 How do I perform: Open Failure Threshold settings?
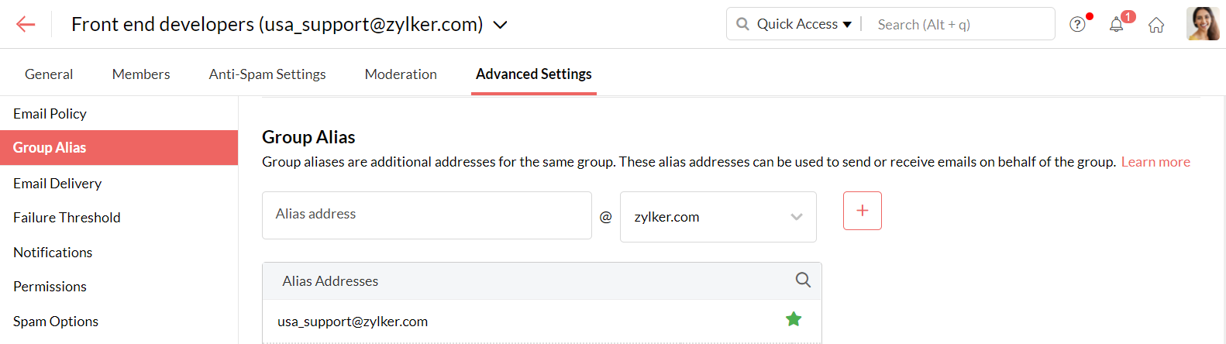pyautogui.click(x=67, y=218)
